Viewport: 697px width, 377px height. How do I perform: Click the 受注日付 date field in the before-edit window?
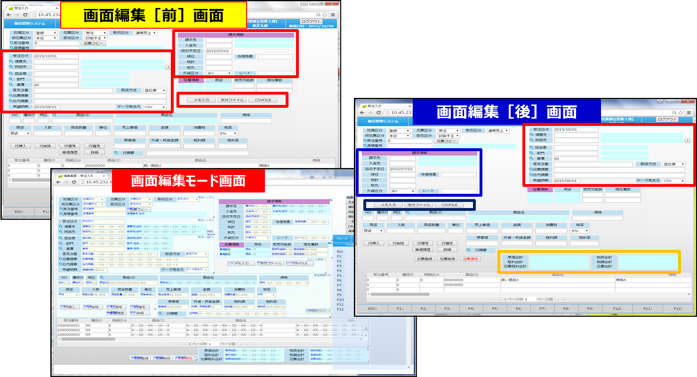[x=56, y=56]
